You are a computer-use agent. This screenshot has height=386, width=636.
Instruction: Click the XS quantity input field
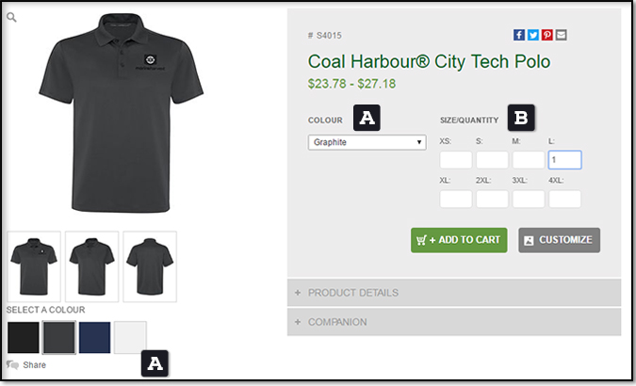pyautogui.click(x=456, y=160)
